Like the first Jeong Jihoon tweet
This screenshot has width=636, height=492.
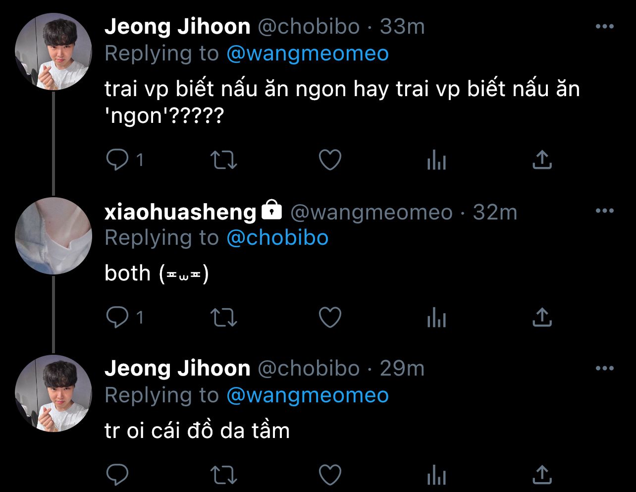[x=330, y=160]
